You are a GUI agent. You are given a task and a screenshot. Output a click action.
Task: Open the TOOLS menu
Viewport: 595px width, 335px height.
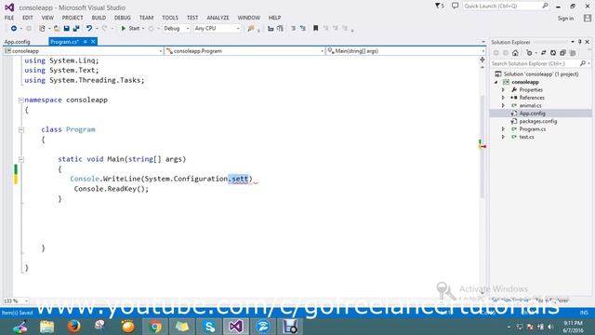coord(170,18)
